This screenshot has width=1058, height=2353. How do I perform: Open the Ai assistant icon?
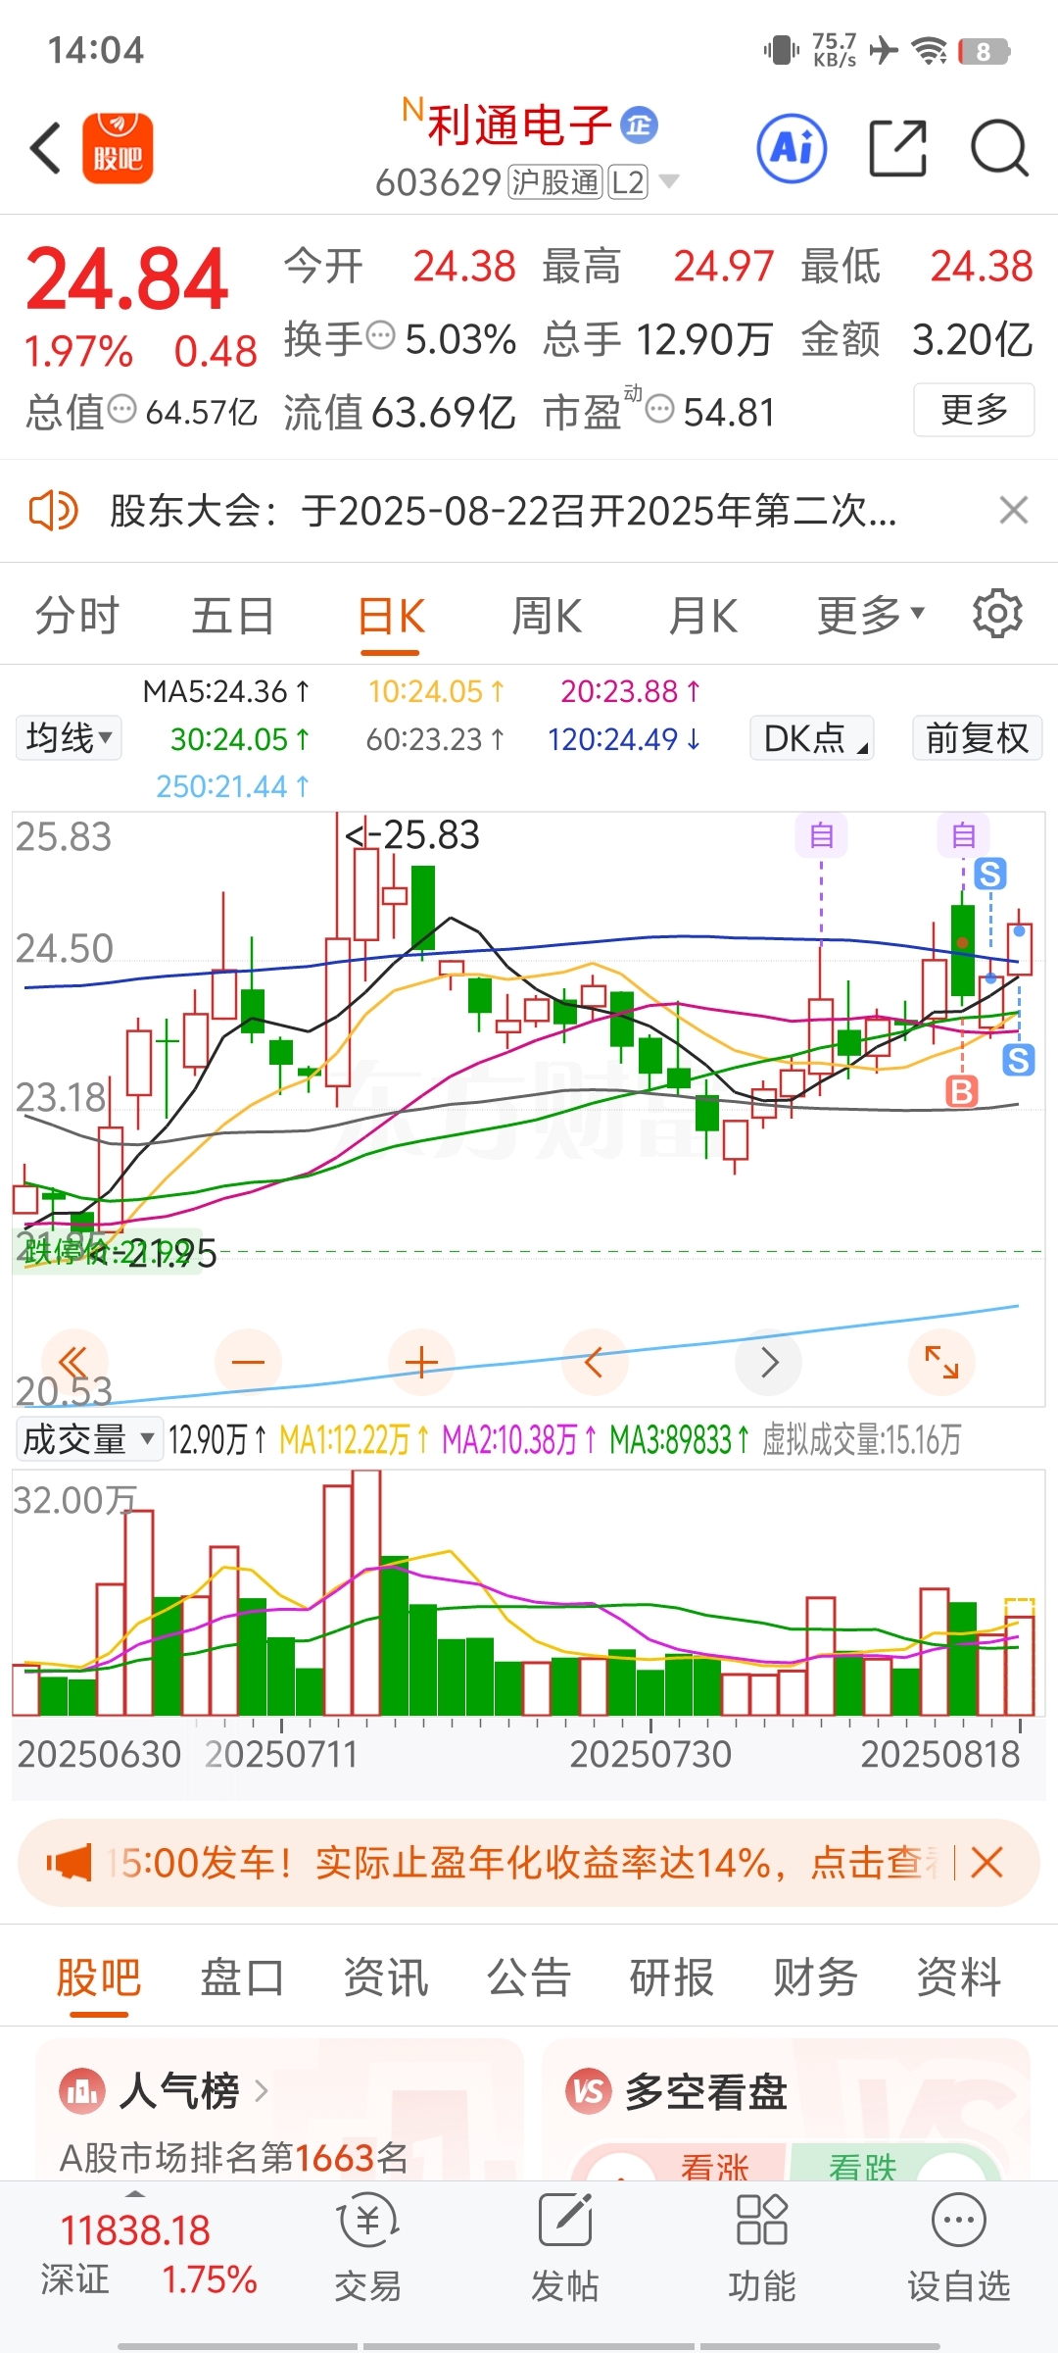(x=792, y=148)
